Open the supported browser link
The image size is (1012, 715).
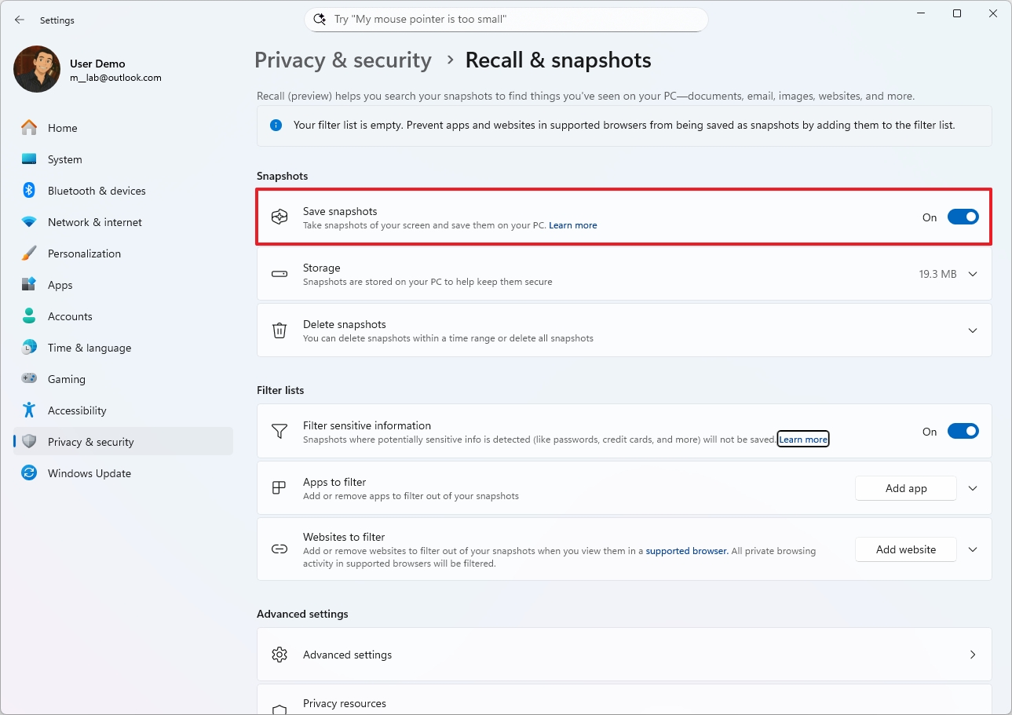tap(685, 551)
